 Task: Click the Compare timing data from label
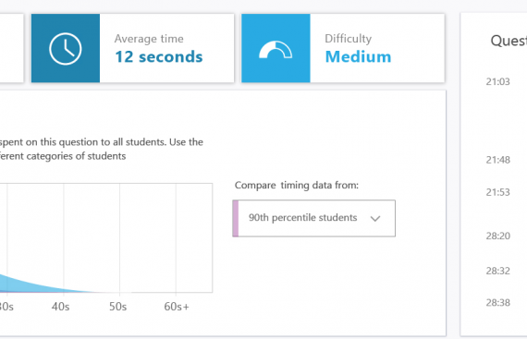click(x=297, y=185)
